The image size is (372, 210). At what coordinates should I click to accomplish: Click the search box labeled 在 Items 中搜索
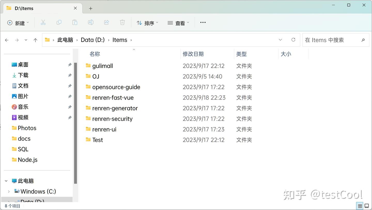[333, 40]
